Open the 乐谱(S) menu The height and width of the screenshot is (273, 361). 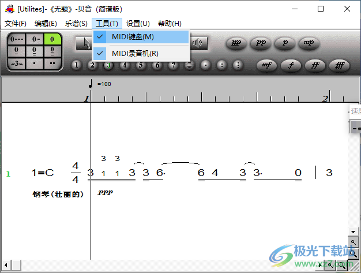pos(76,24)
